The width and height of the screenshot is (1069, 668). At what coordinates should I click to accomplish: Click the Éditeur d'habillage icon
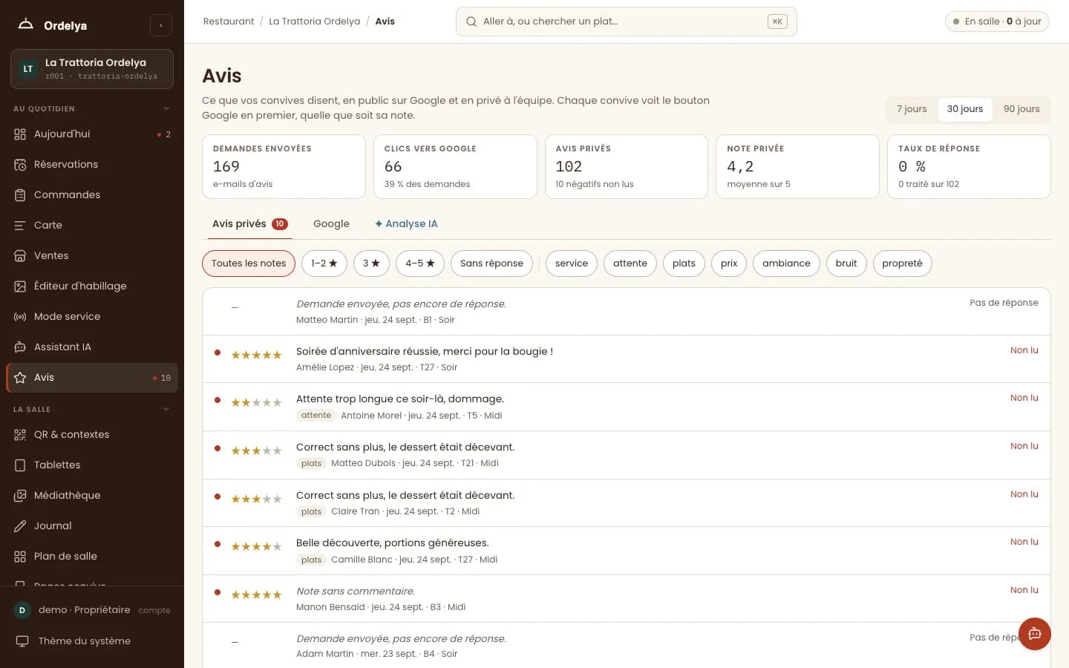20,286
